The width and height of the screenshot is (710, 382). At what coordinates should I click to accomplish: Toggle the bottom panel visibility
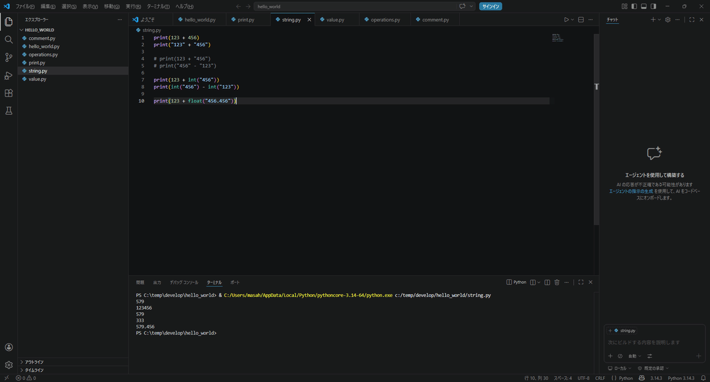[x=644, y=7]
